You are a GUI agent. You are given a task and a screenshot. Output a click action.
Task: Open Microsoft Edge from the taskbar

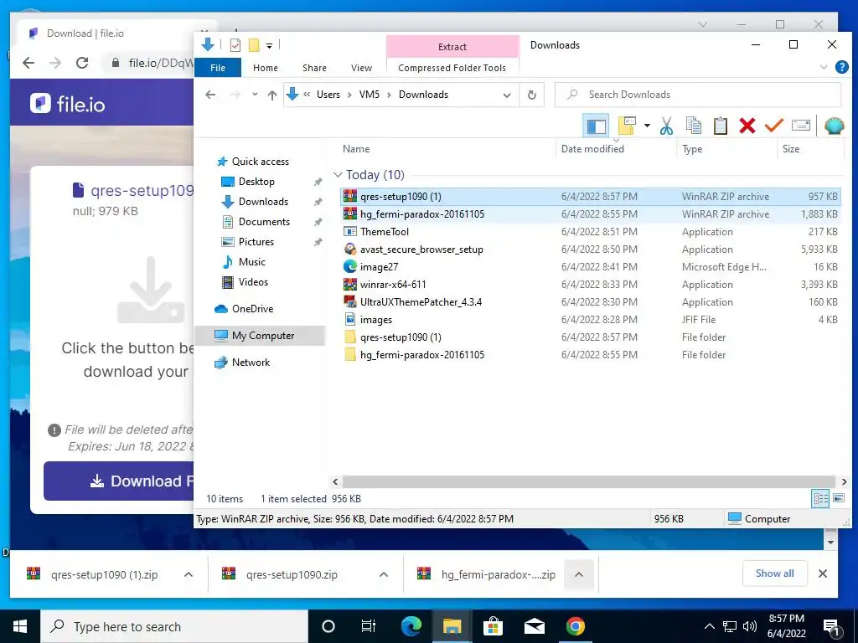(411, 626)
